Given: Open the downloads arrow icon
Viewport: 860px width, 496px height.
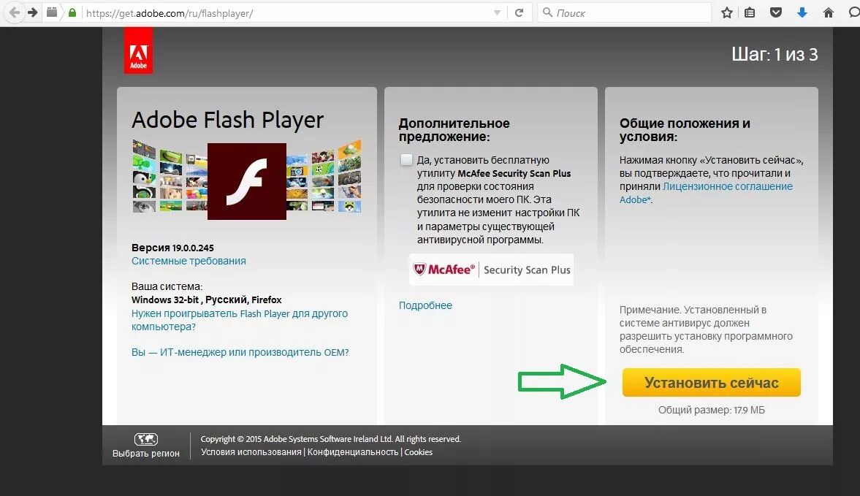Looking at the screenshot, I should click(802, 12).
